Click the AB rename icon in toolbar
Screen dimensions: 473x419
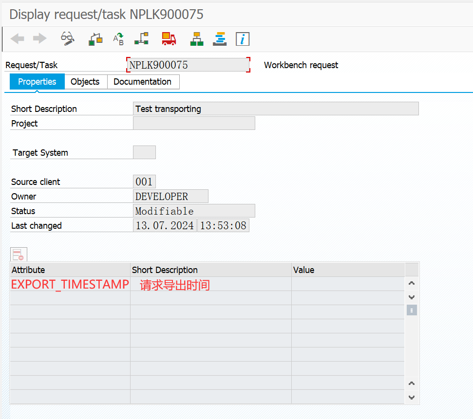click(x=118, y=39)
